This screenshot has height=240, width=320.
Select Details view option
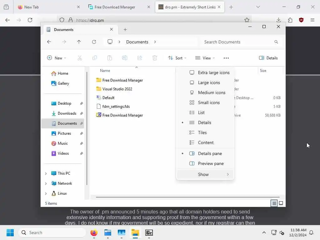(205, 122)
